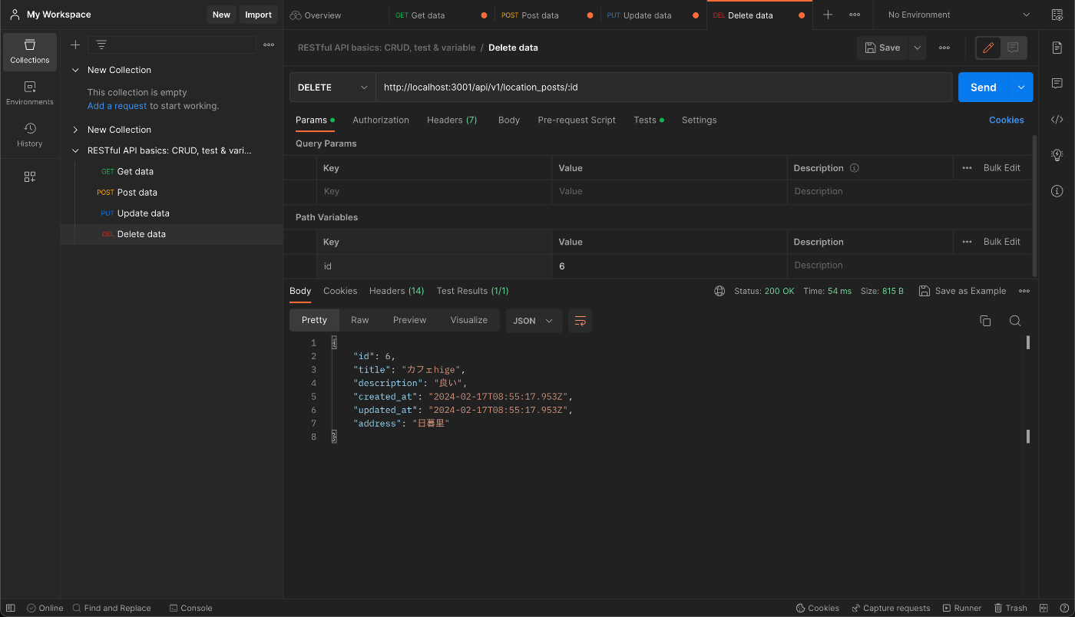Switch to comment mode icon
The width and height of the screenshot is (1075, 617).
[x=1013, y=48]
